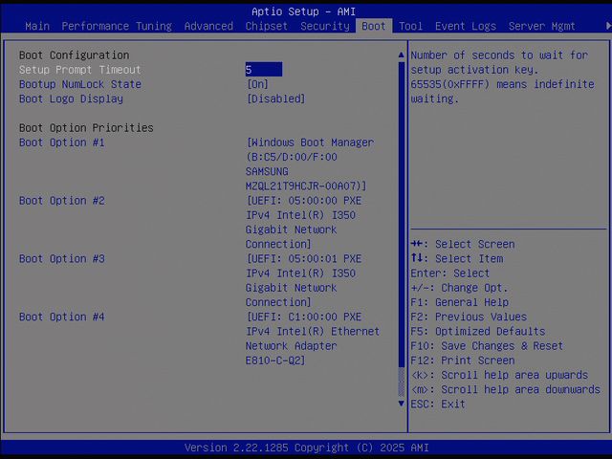Image resolution: width=612 pixels, height=459 pixels.
Task: Select the Boot Option #2 label
Action: click(61, 201)
